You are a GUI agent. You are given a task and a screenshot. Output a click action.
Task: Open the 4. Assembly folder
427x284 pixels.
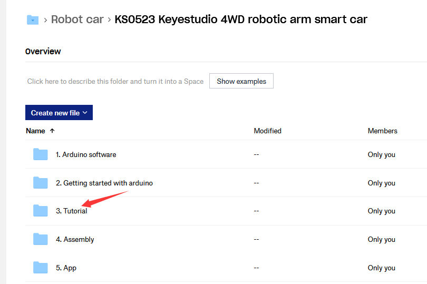pyautogui.click(x=75, y=239)
